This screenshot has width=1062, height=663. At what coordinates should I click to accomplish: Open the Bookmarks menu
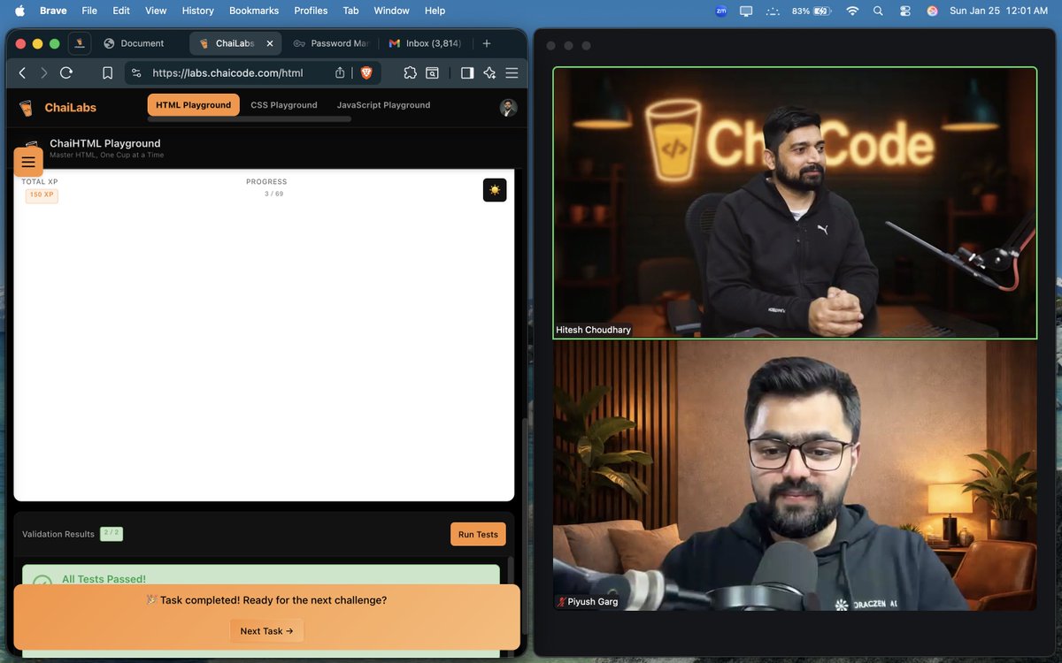point(254,11)
